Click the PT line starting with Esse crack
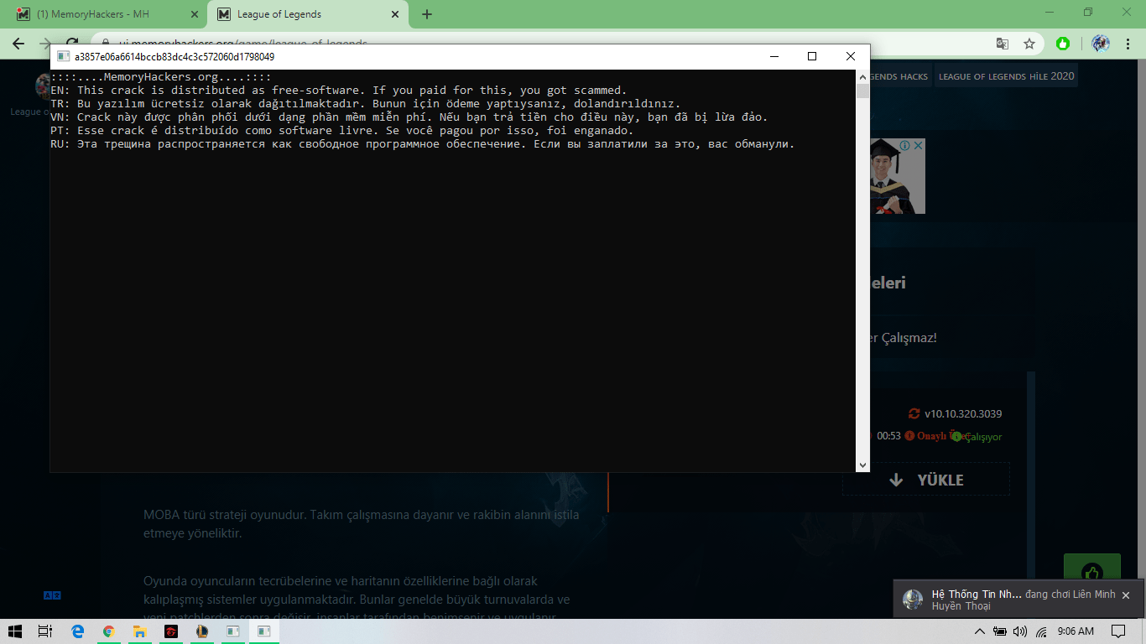Screen dimensions: 1146x644 pyautogui.click(x=342, y=131)
